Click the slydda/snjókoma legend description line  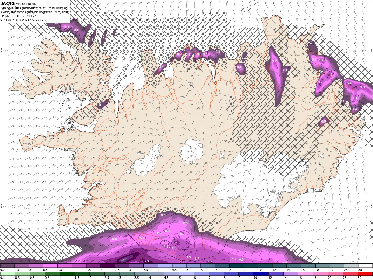point(35,12)
